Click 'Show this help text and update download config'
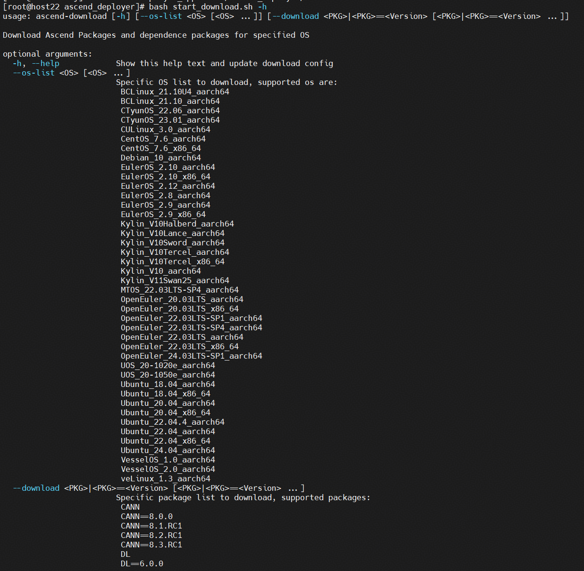This screenshot has height=571, width=584. (225, 63)
